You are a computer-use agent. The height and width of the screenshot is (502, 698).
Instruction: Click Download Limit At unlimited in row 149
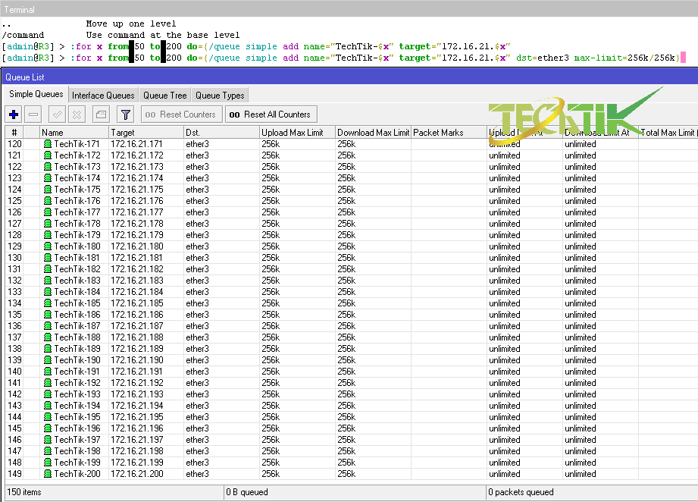coord(580,473)
